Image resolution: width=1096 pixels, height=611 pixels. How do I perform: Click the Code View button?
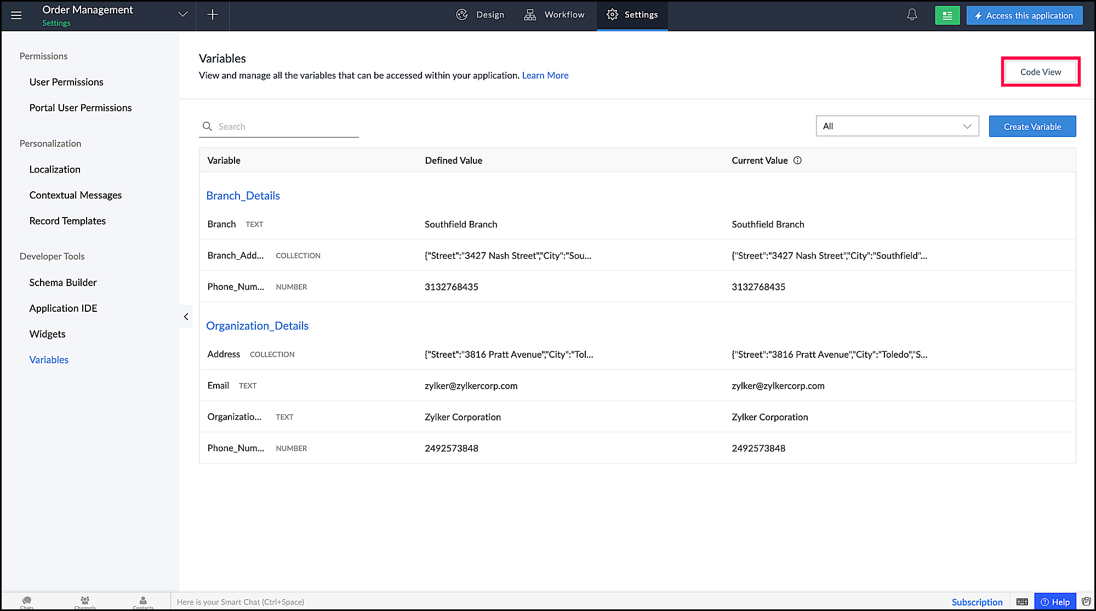[x=1040, y=72]
